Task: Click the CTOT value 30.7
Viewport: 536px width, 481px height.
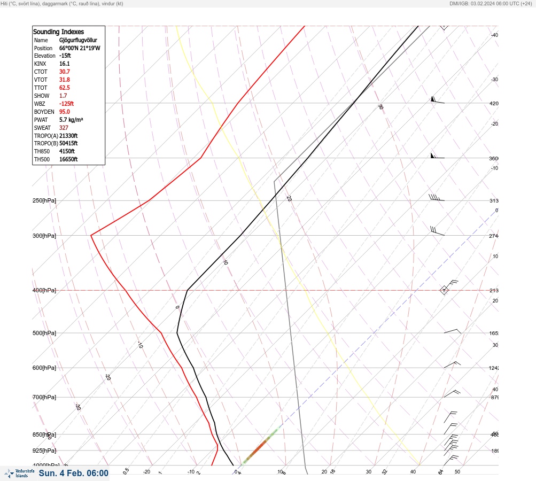Action: pos(65,72)
